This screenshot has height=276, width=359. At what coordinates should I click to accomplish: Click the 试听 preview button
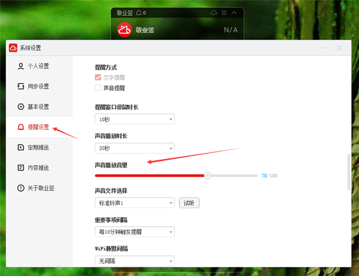coord(189,203)
